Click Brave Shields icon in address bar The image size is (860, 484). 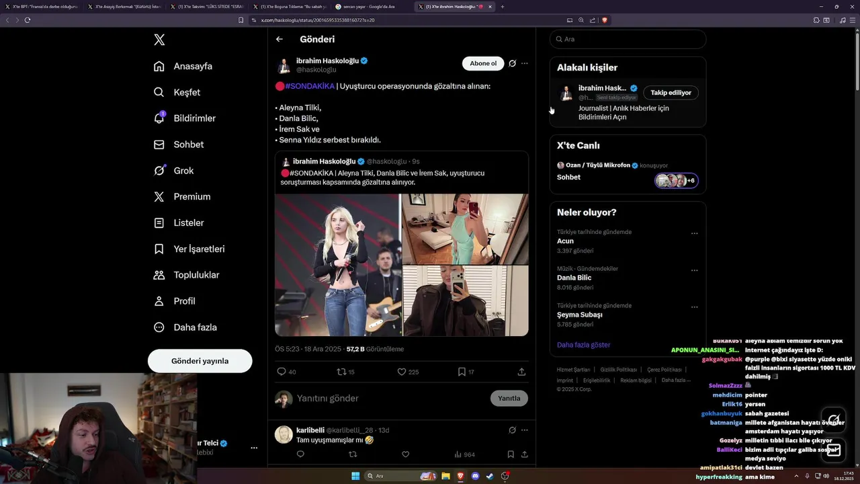pos(605,20)
